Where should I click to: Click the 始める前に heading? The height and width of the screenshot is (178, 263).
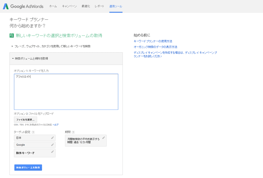click(x=142, y=35)
